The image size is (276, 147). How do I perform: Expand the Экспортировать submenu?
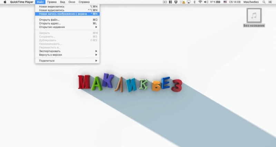tap(67, 51)
